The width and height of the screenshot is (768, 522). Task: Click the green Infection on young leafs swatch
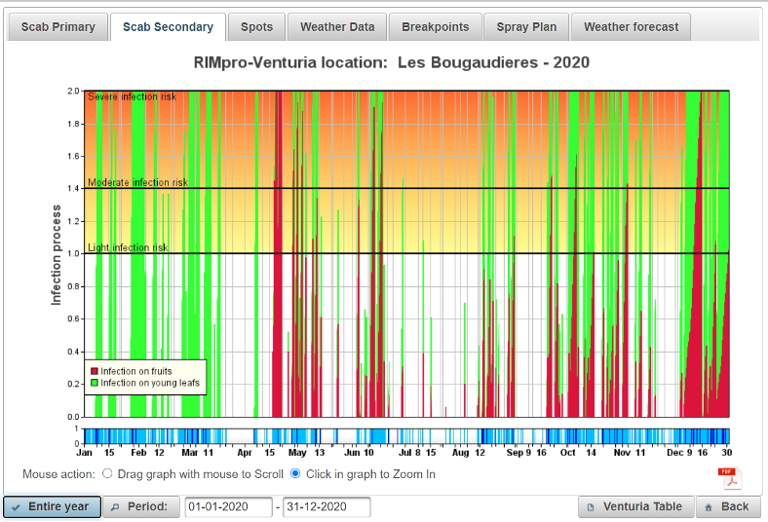click(95, 383)
